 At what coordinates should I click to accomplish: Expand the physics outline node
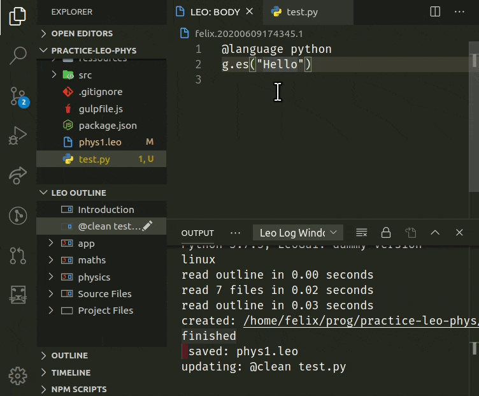tap(51, 277)
